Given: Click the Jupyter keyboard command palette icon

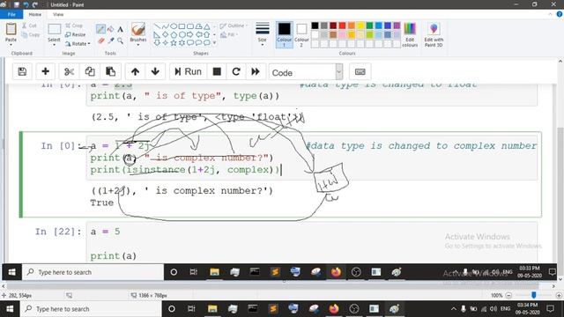Looking at the screenshot, I should point(360,71).
